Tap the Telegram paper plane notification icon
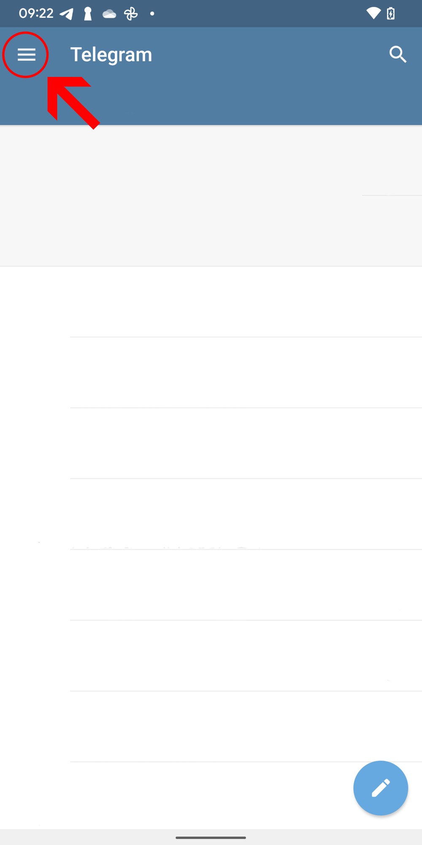This screenshot has height=845, width=422. coord(66,14)
